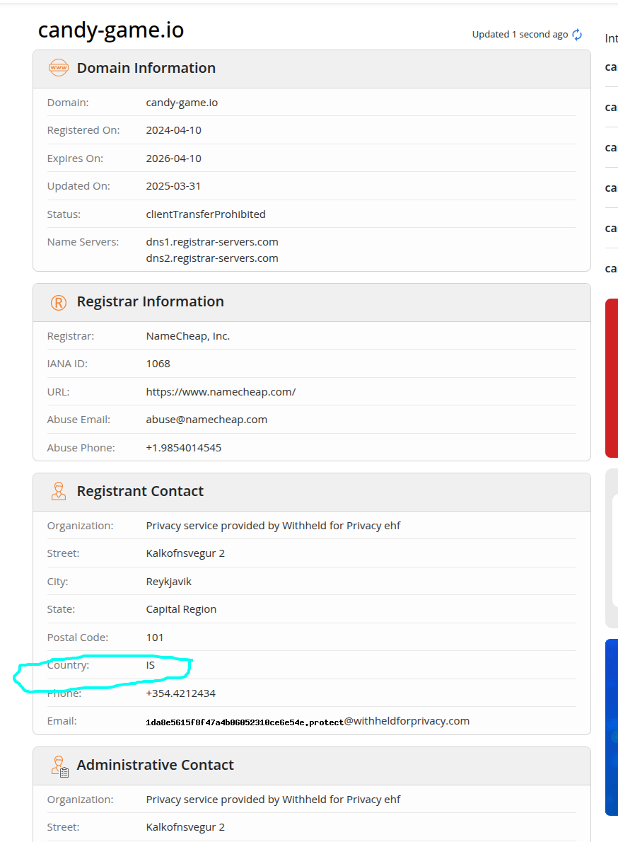Click the Administrative Contact street Kalkofnsvegur 2

pos(185,828)
